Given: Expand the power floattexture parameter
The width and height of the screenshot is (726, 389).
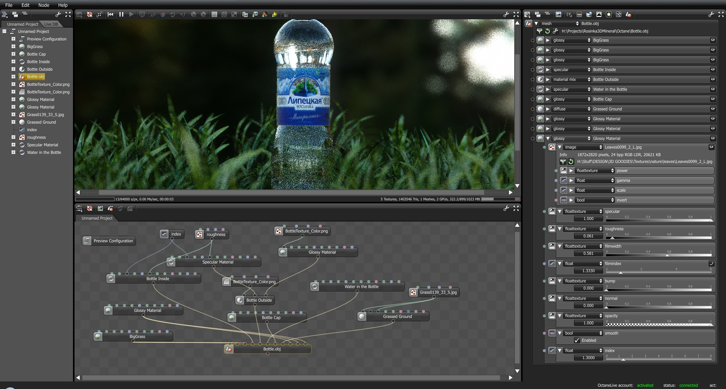Looking at the screenshot, I should point(571,170).
